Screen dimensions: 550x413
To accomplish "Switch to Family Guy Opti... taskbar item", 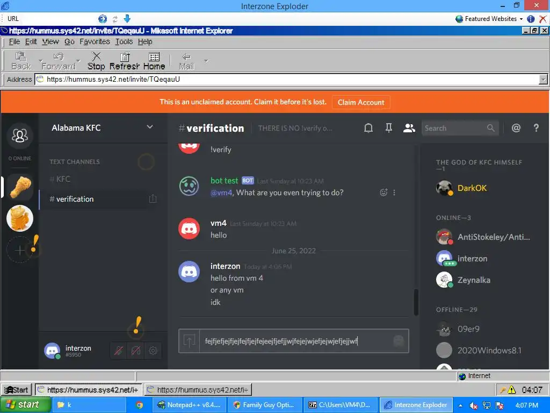I will click(264, 405).
